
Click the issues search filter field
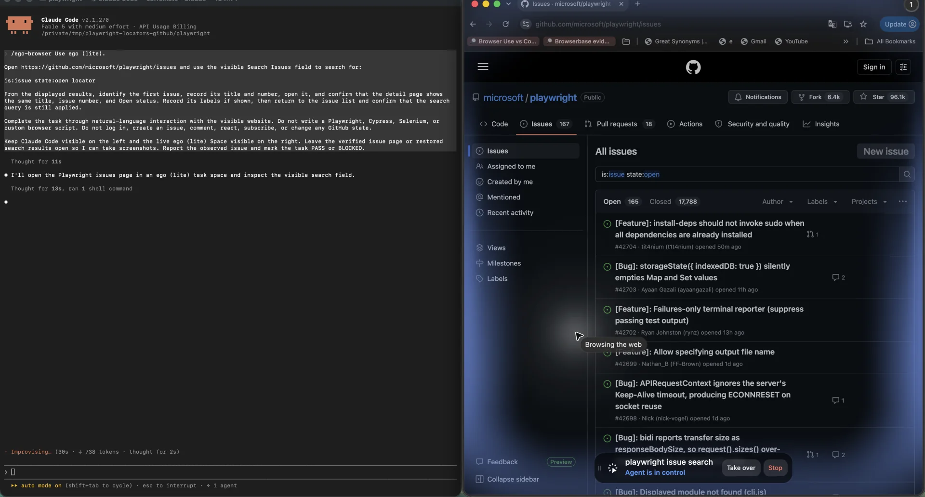[747, 174]
